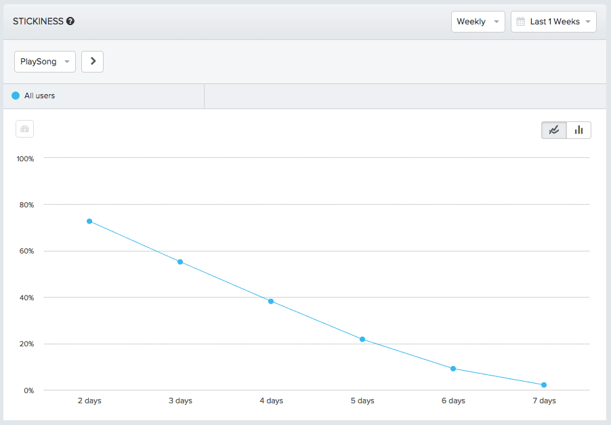
Task: Open the Weekly interval dropdown
Action: coord(478,21)
